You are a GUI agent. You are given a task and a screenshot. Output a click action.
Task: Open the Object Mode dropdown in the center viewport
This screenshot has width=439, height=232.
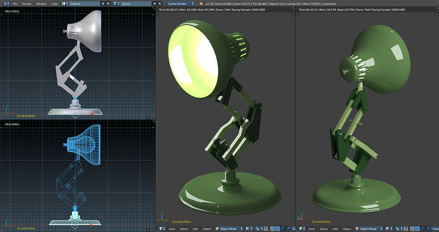coord(229,229)
